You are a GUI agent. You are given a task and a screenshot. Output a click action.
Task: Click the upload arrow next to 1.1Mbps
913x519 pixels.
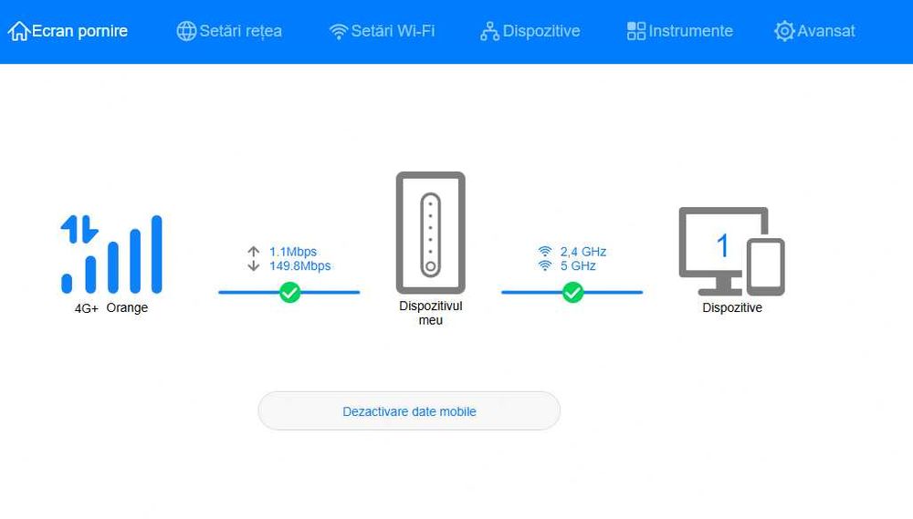pos(253,252)
